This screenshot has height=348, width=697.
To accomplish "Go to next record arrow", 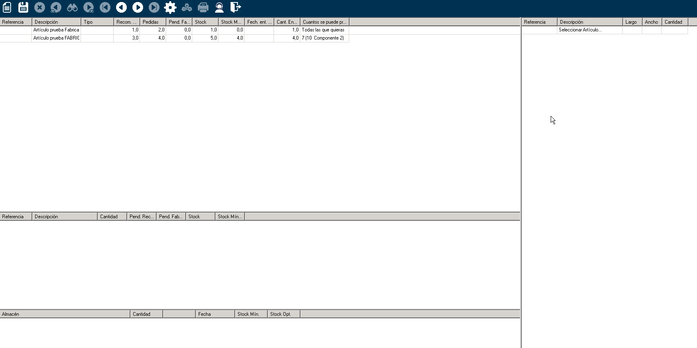I will coord(138,7).
